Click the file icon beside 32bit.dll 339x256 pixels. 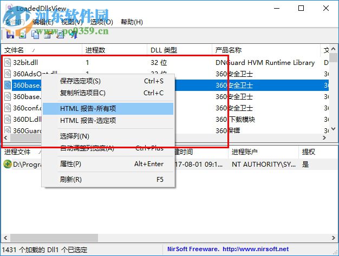point(8,62)
